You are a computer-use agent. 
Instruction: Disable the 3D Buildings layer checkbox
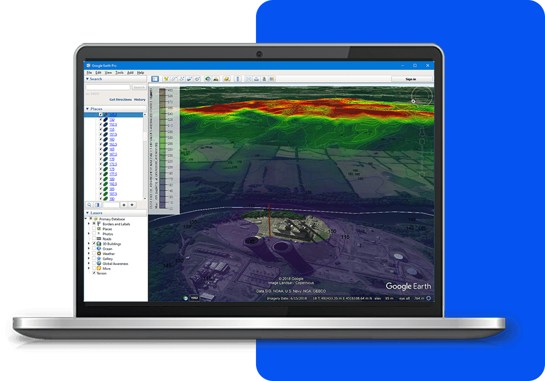pos(94,244)
